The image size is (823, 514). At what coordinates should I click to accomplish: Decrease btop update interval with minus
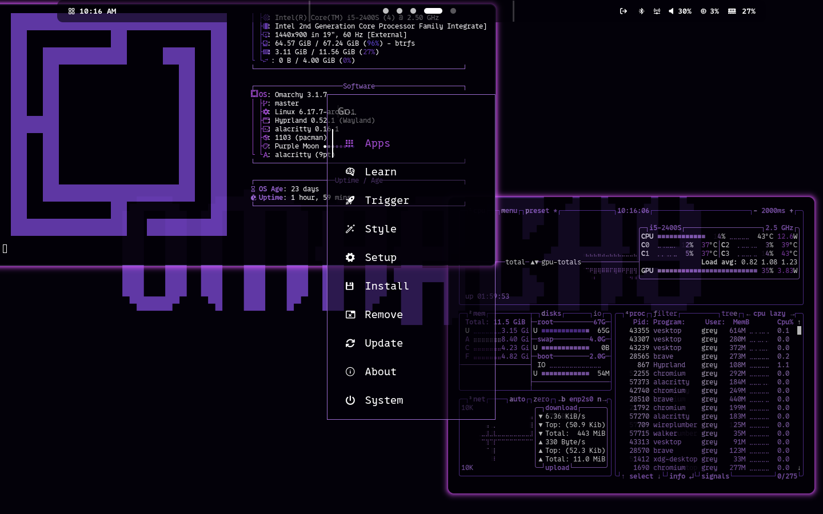[x=755, y=211]
